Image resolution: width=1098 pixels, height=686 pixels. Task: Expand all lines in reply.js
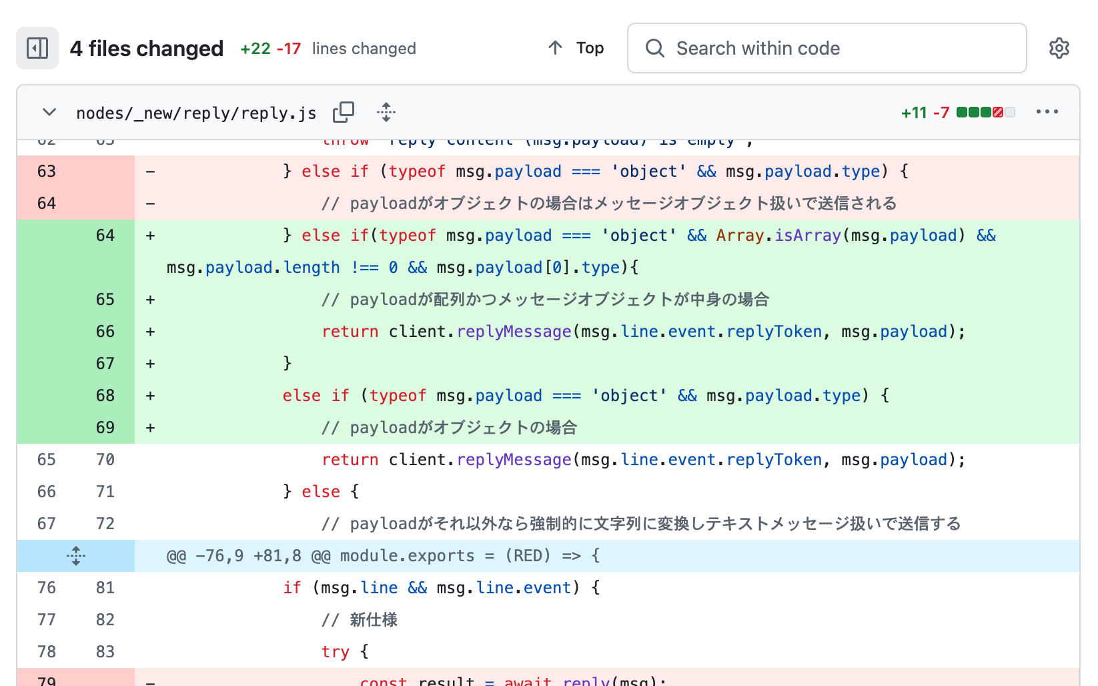pyautogui.click(x=386, y=112)
